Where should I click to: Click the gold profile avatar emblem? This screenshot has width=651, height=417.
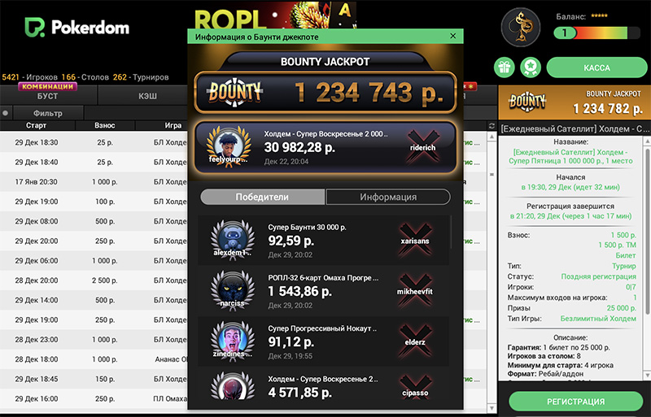tap(521, 28)
